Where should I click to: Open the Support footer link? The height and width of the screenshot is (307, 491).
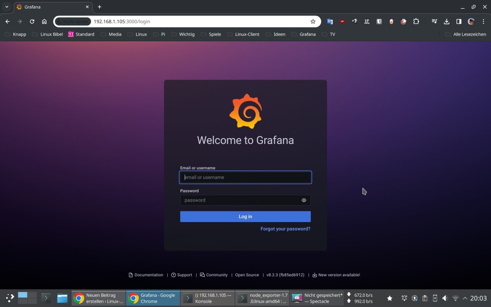point(182,275)
